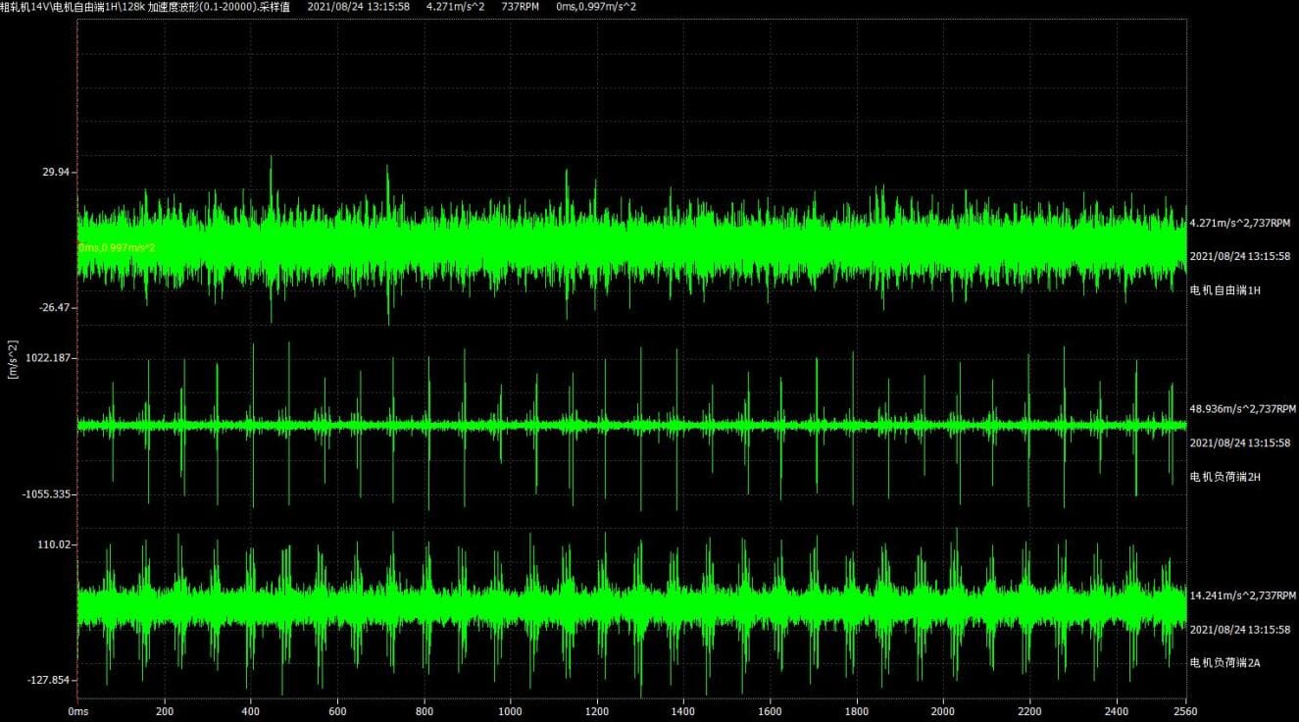Select the 电机负荷端2A channel label
1299x722 pixels.
pyautogui.click(x=1224, y=663)
